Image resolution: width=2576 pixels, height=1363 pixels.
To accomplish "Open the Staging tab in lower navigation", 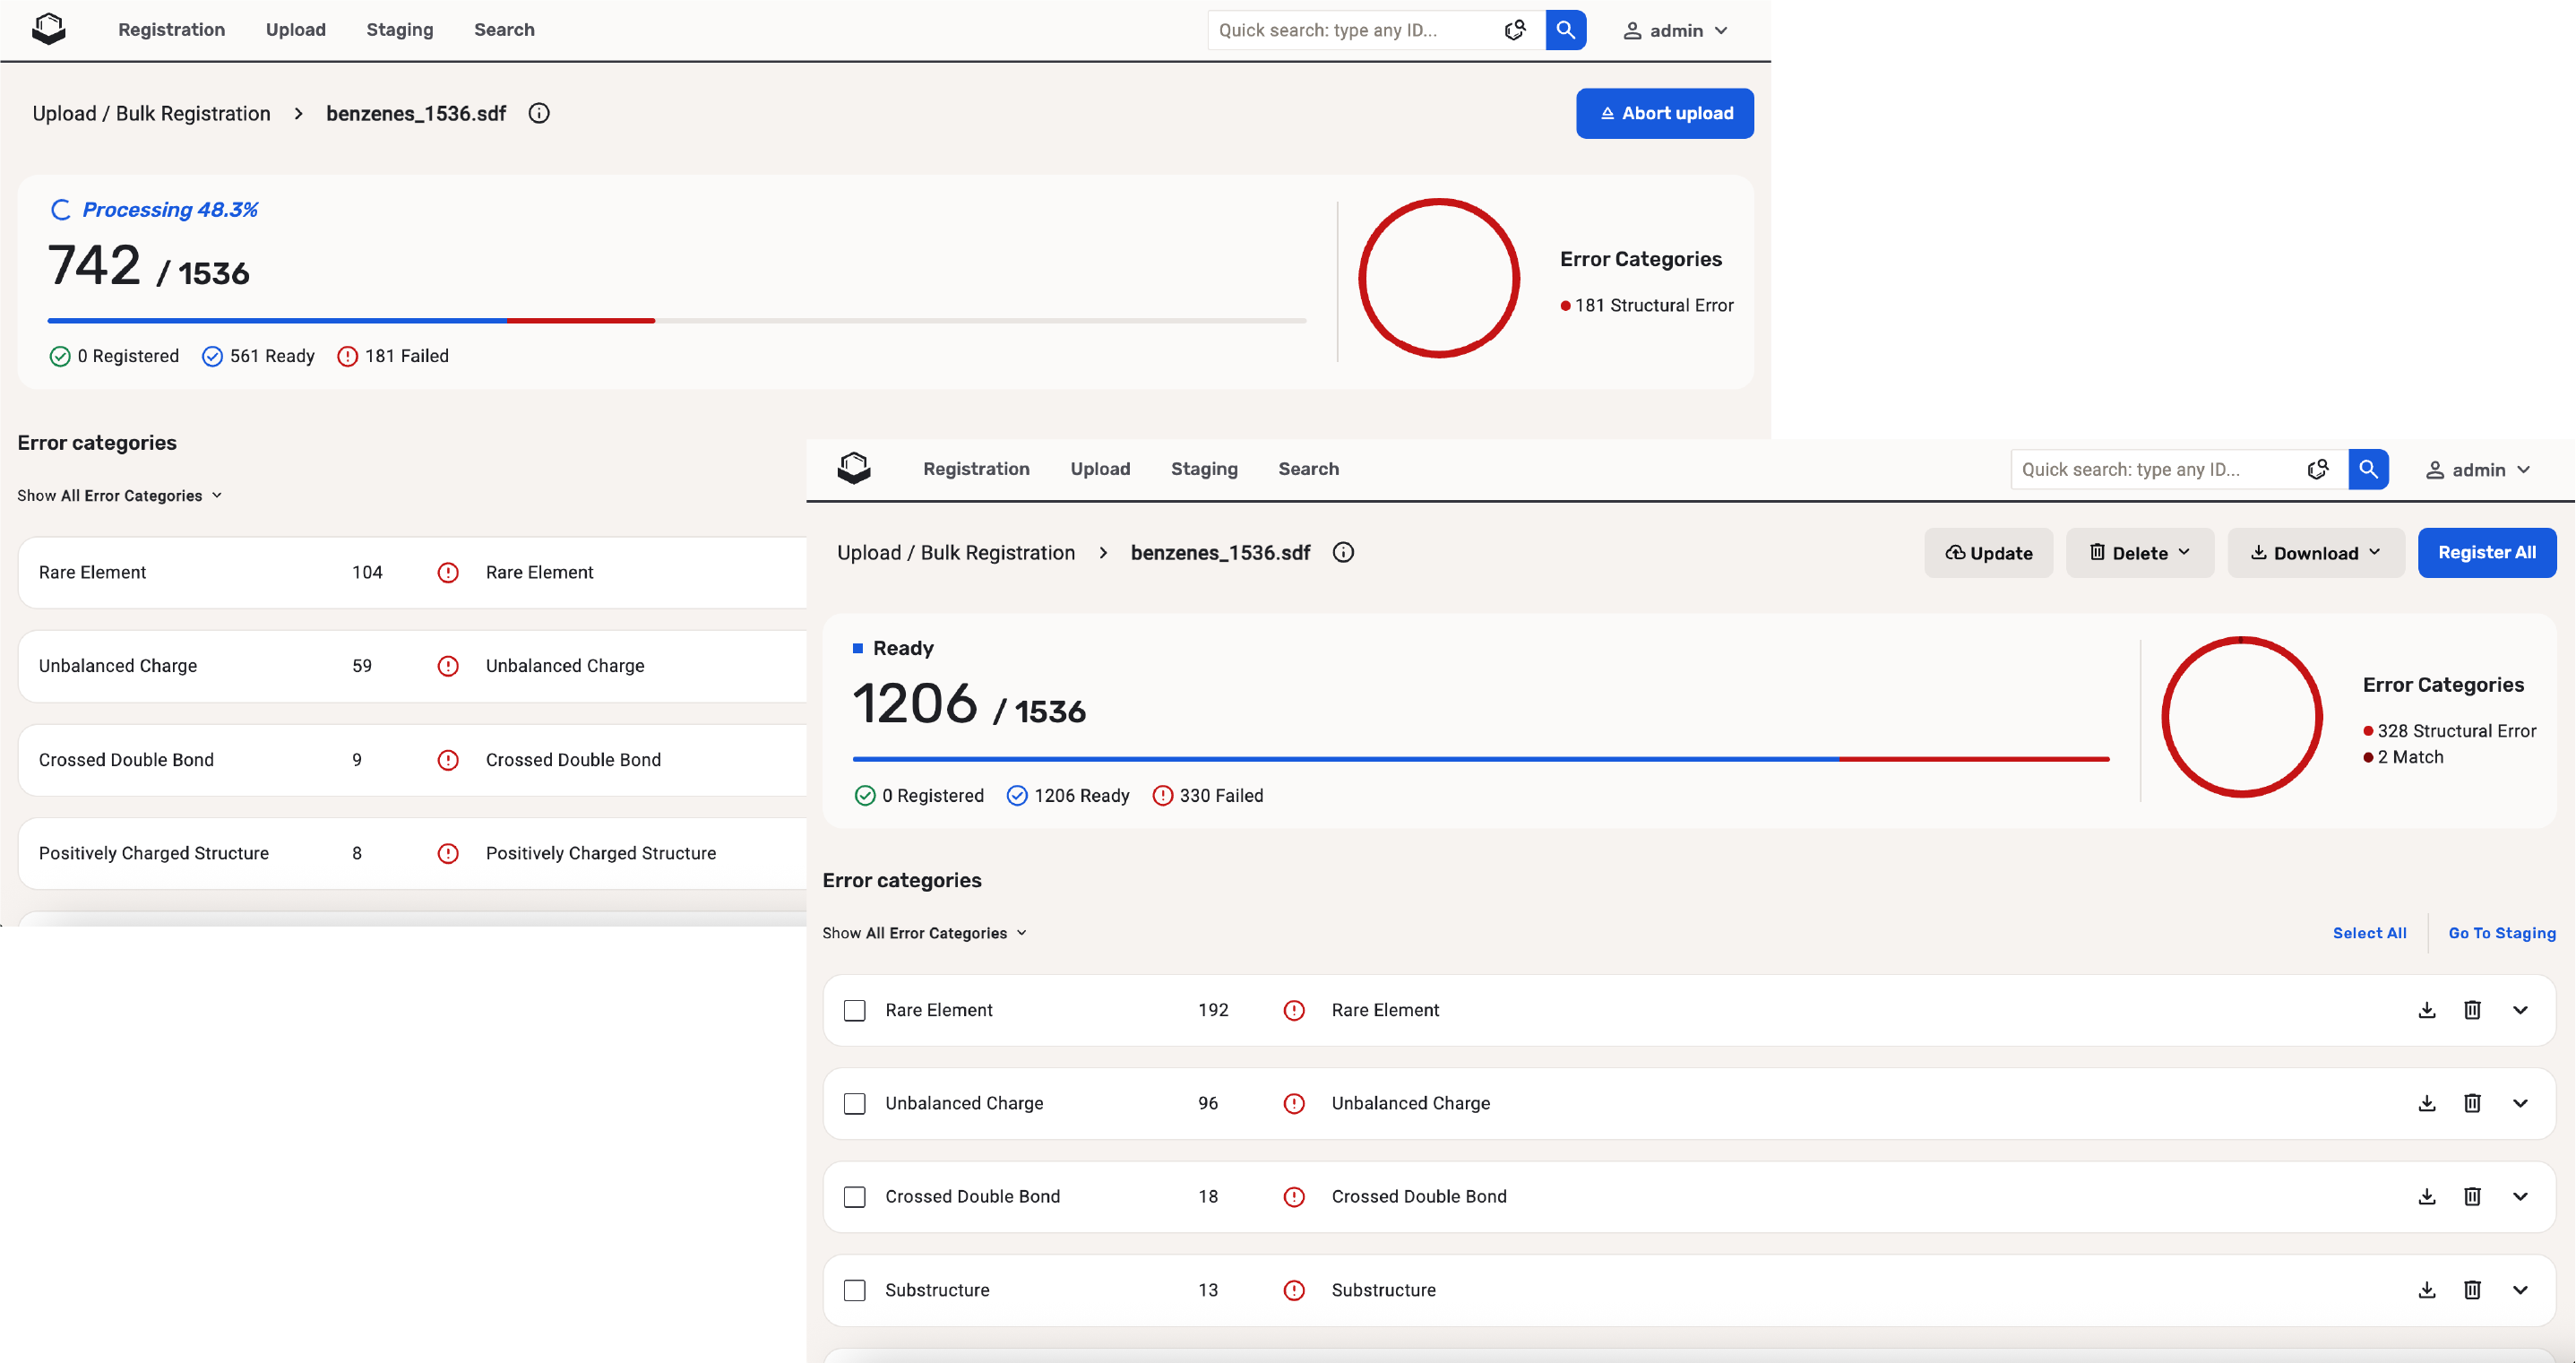I will point(1204,469).
